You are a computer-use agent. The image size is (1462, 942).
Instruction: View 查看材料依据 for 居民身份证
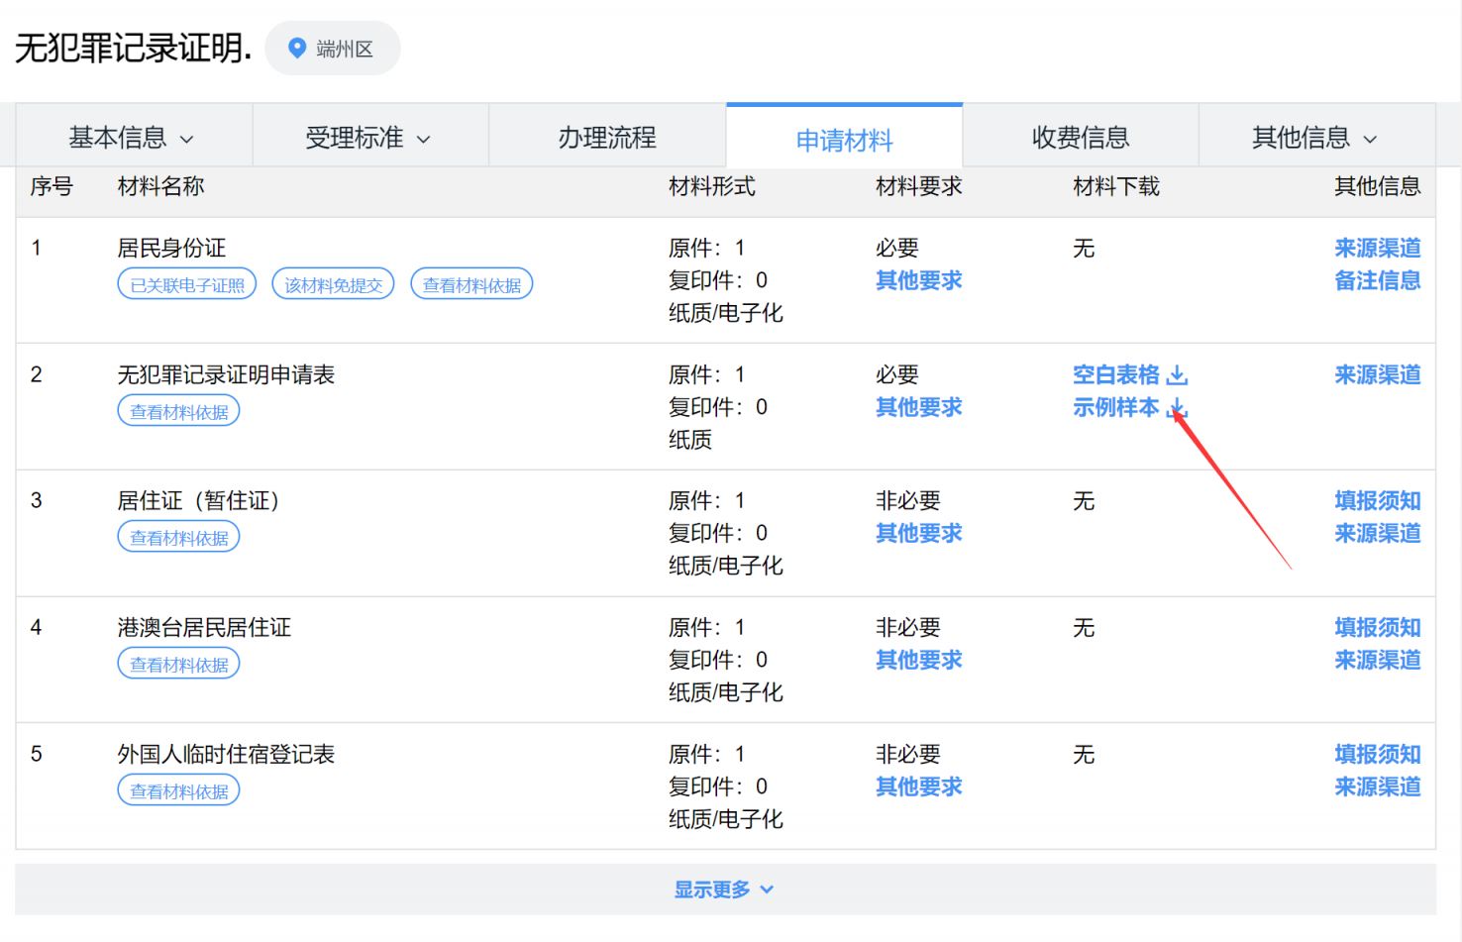point(471,285)
